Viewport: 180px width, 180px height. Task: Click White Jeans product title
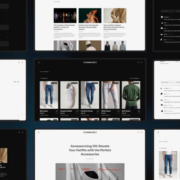pos(106,111)
